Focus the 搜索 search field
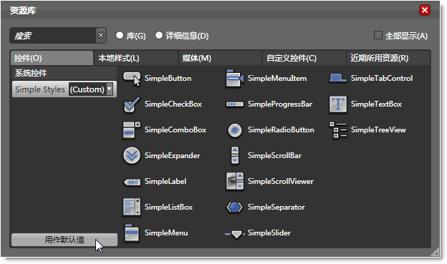This screenshot has width=447, height=264. (x=53, y=36)
